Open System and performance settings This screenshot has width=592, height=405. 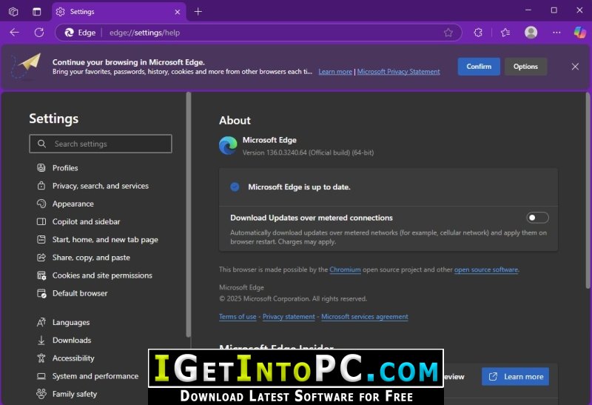point(95,376)
